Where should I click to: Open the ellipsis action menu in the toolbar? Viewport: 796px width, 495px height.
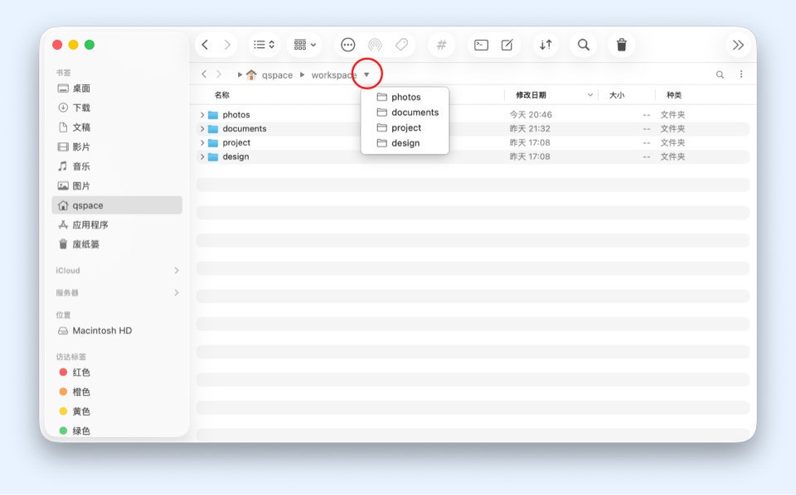(x=348, y=45)
